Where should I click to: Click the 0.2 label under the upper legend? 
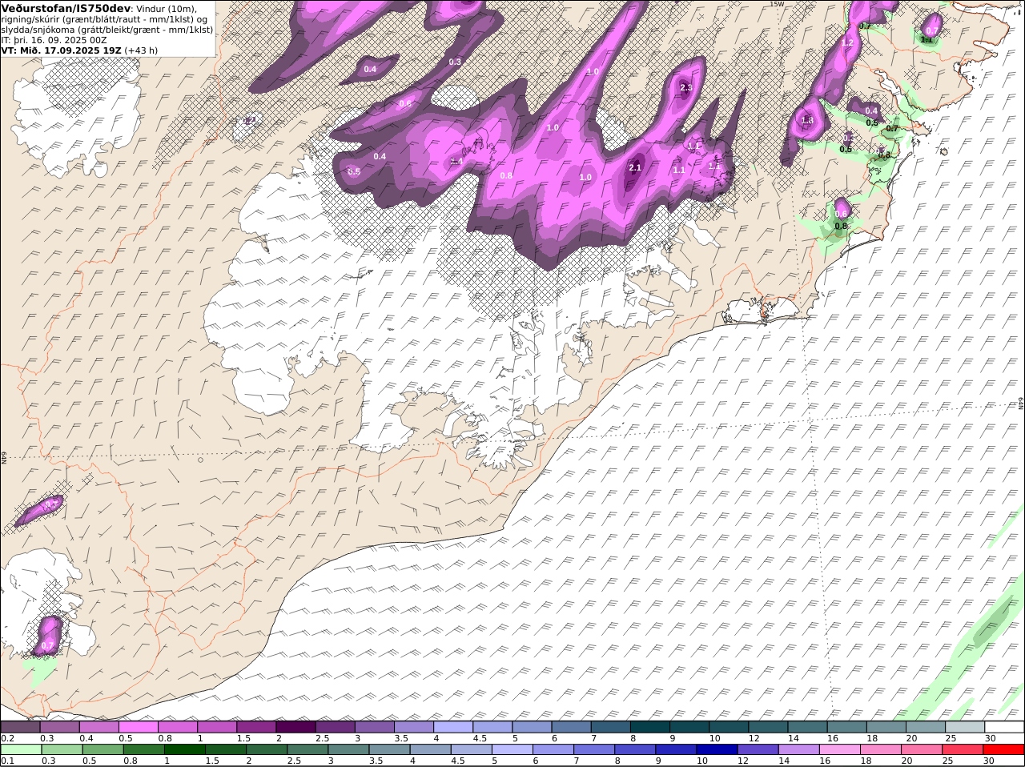pos(6,738)
